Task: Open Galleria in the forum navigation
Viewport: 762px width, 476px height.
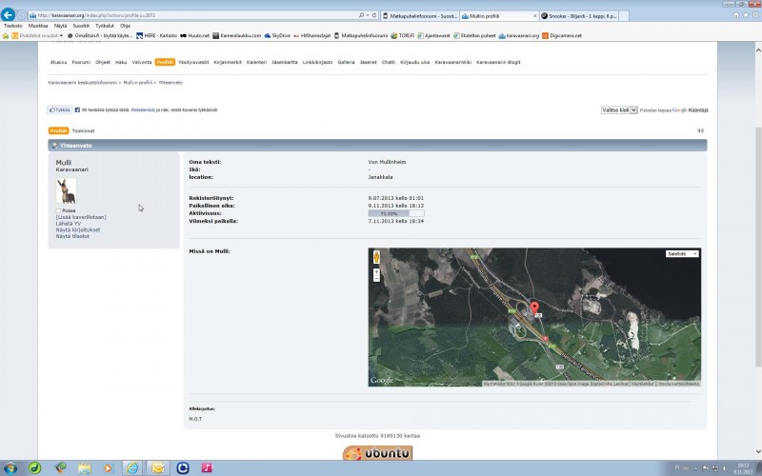Action: tap(346, 62)
